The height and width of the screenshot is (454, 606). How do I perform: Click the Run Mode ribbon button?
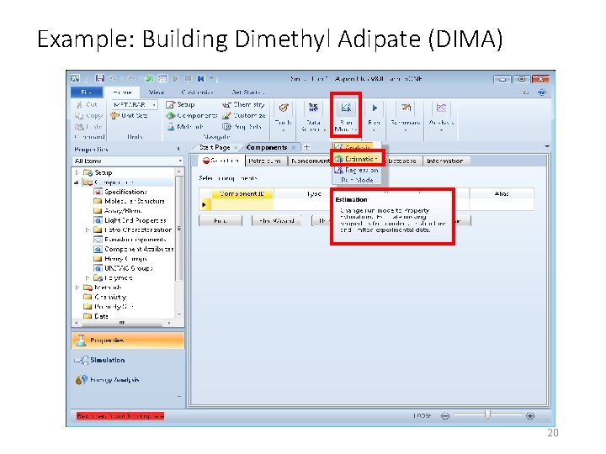point(346,116)
